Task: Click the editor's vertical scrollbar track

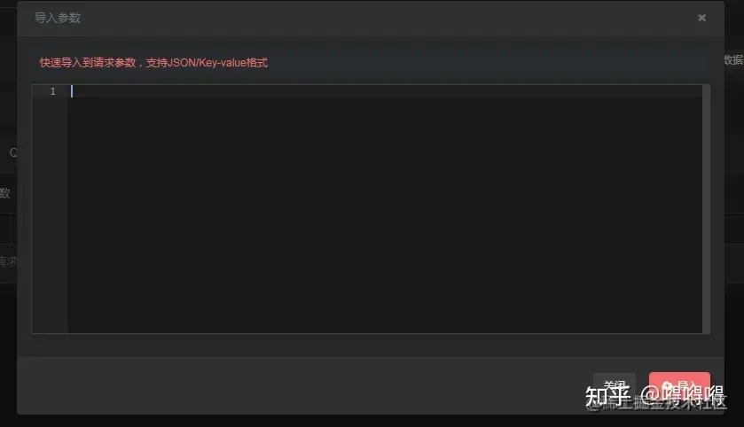Action: point(706,209)
